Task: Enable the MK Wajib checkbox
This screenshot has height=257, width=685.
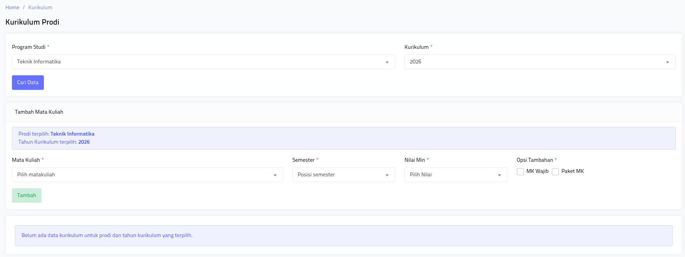Action: coord(520,172)
